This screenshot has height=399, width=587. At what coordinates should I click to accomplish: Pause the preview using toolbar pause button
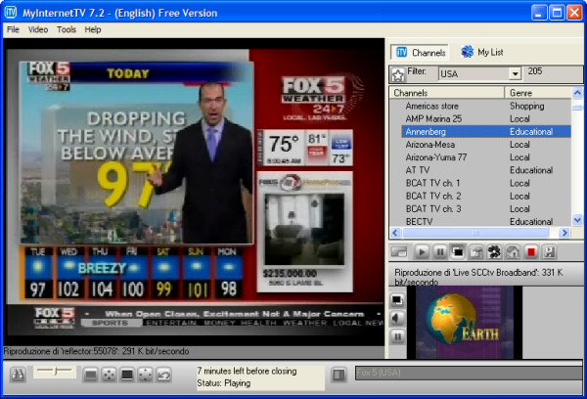(x=440, y=252)
